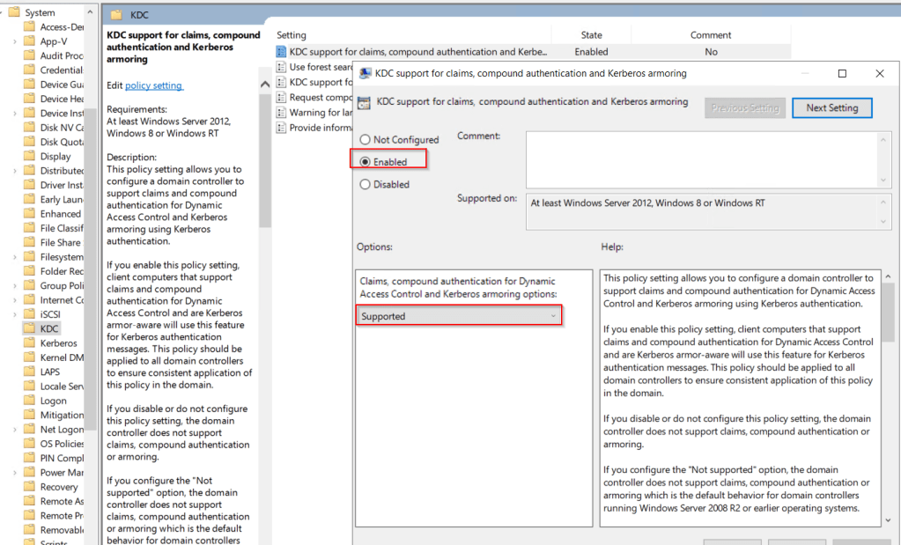Click the Logon folder icon in tree
This screenshot has width=901, height=545.
(x=29, y=401)
